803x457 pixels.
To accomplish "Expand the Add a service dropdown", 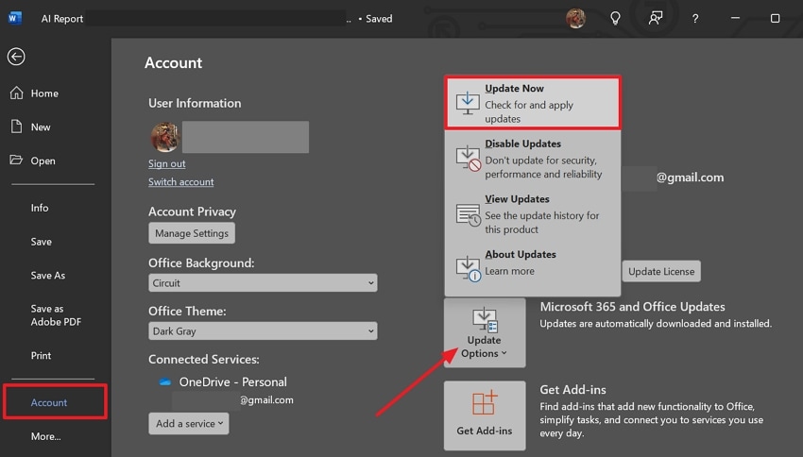I will (x=189, y=424).
